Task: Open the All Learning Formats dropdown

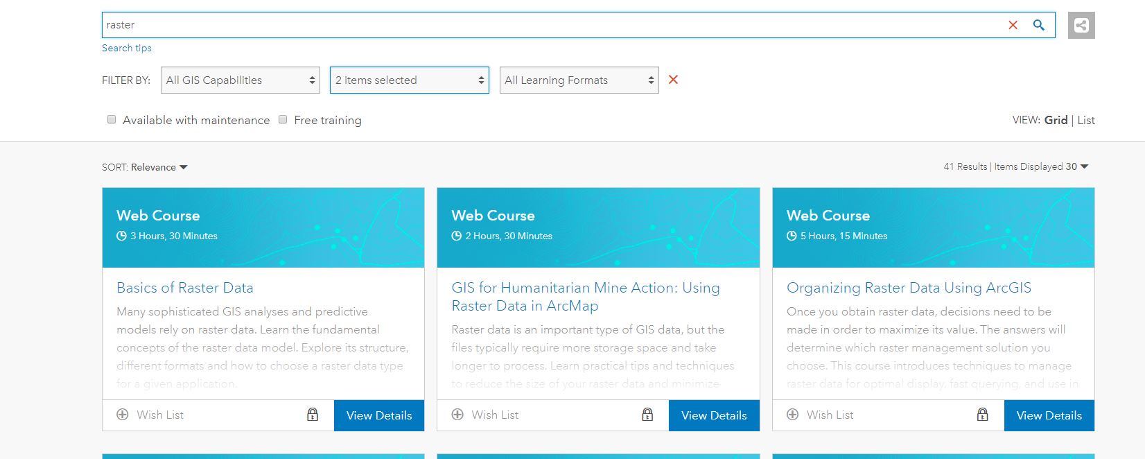Action: coord(579,80)
